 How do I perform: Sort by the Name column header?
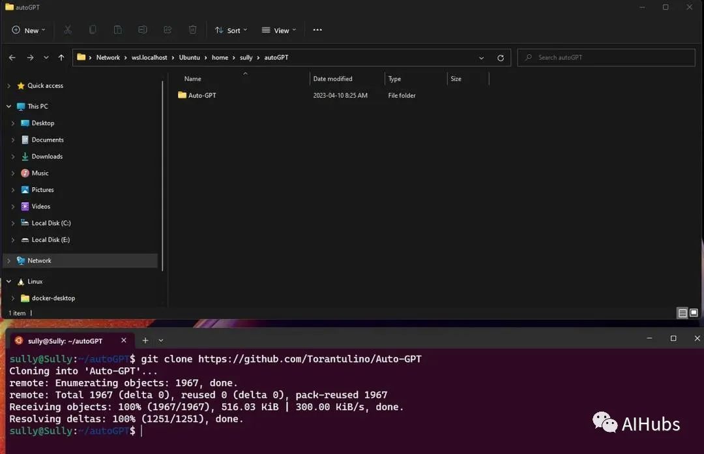tap(192, 79)
